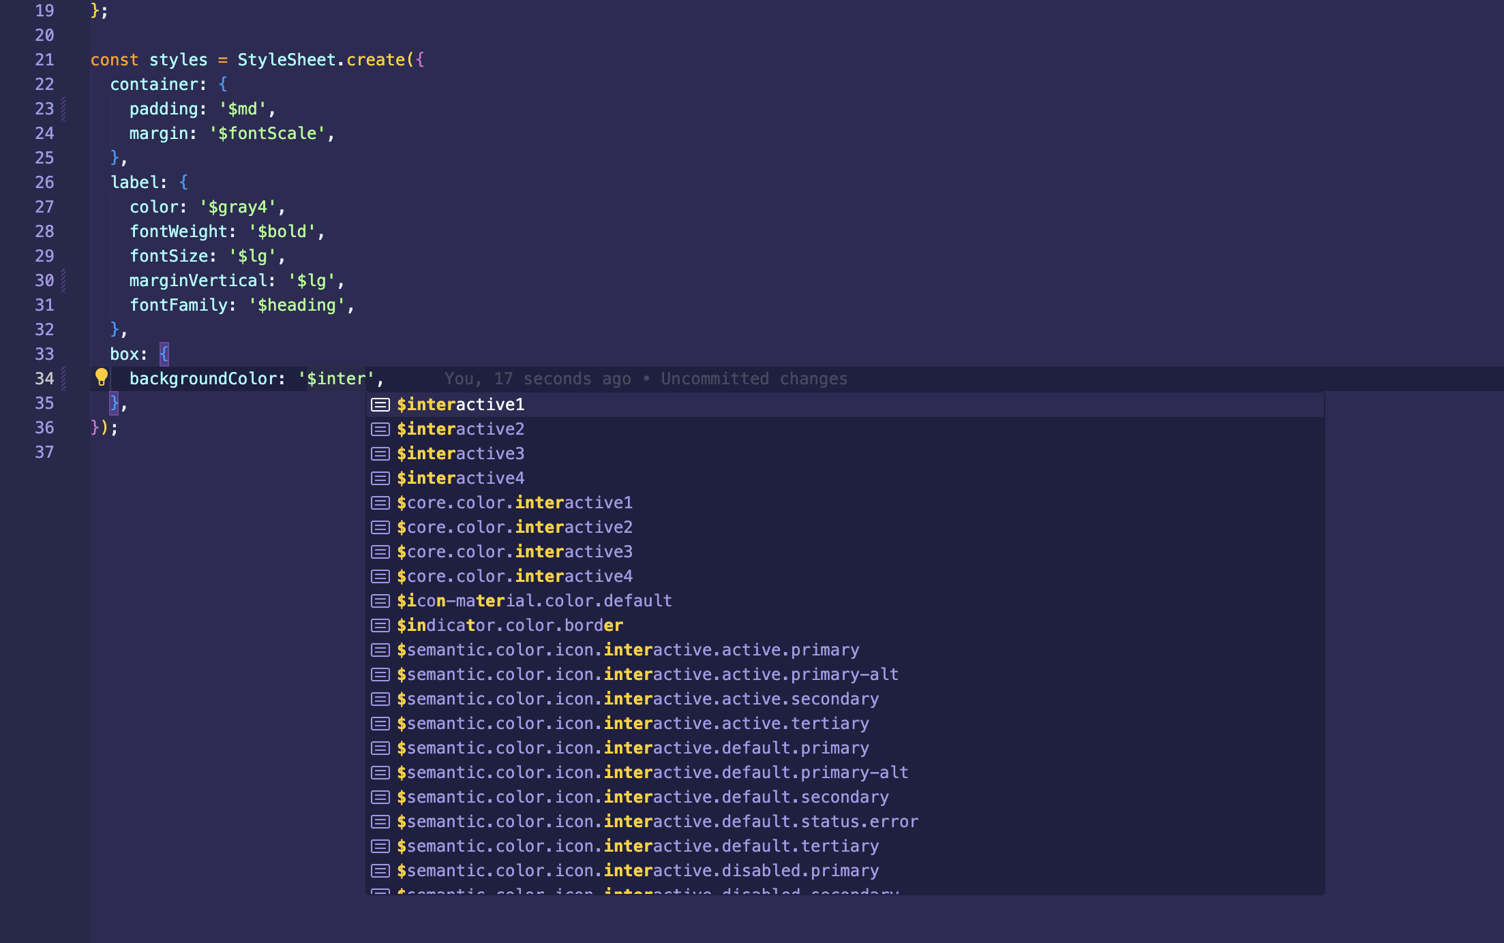Screen dimensions: 1504x943
Task: Select the $semantic.color.icon.interactive.default.status.error entry
Action: (657, 821)
